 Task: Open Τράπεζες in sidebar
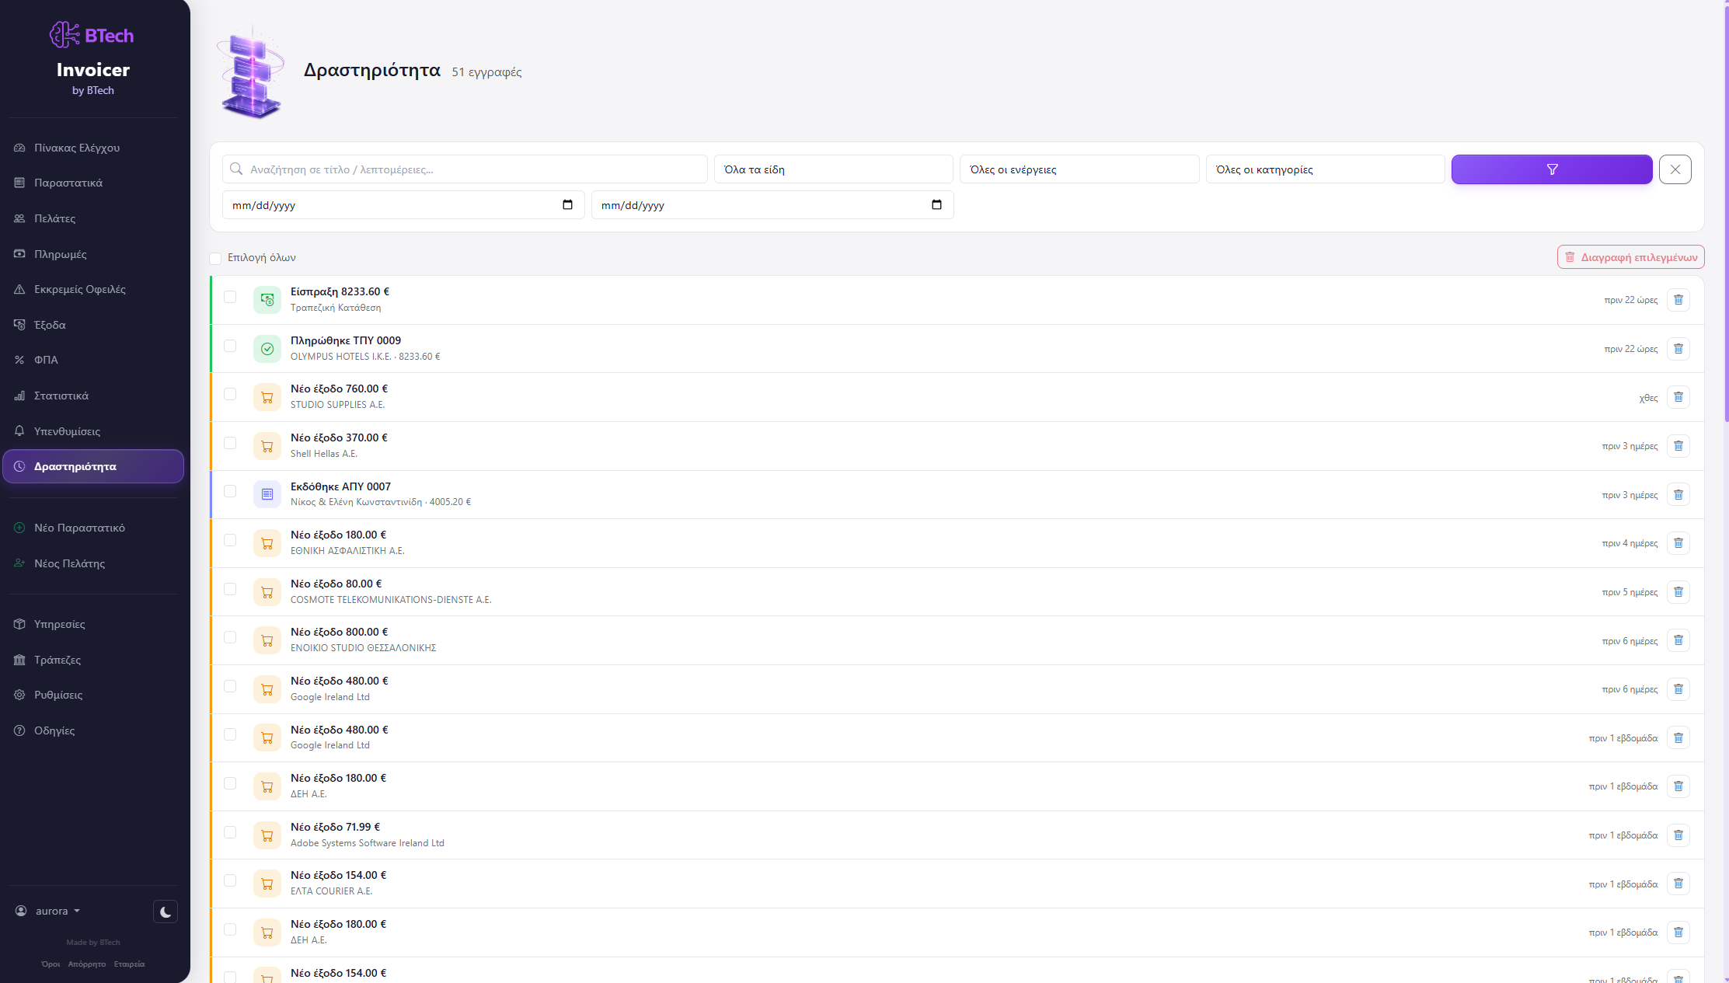(x=93, y=660)
